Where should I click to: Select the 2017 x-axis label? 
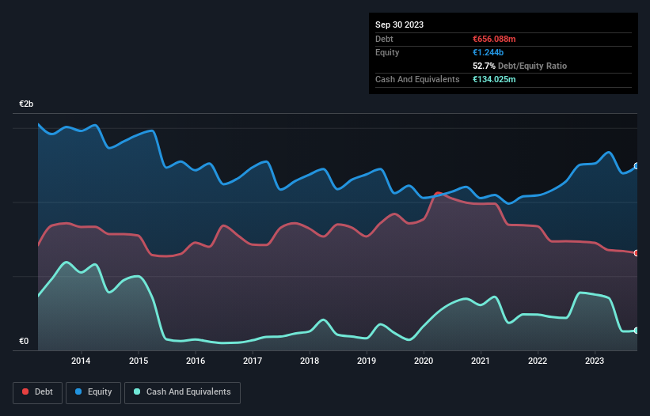253,361
